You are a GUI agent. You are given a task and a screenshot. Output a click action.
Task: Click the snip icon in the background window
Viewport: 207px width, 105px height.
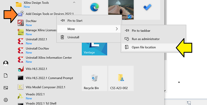(189, 103)
